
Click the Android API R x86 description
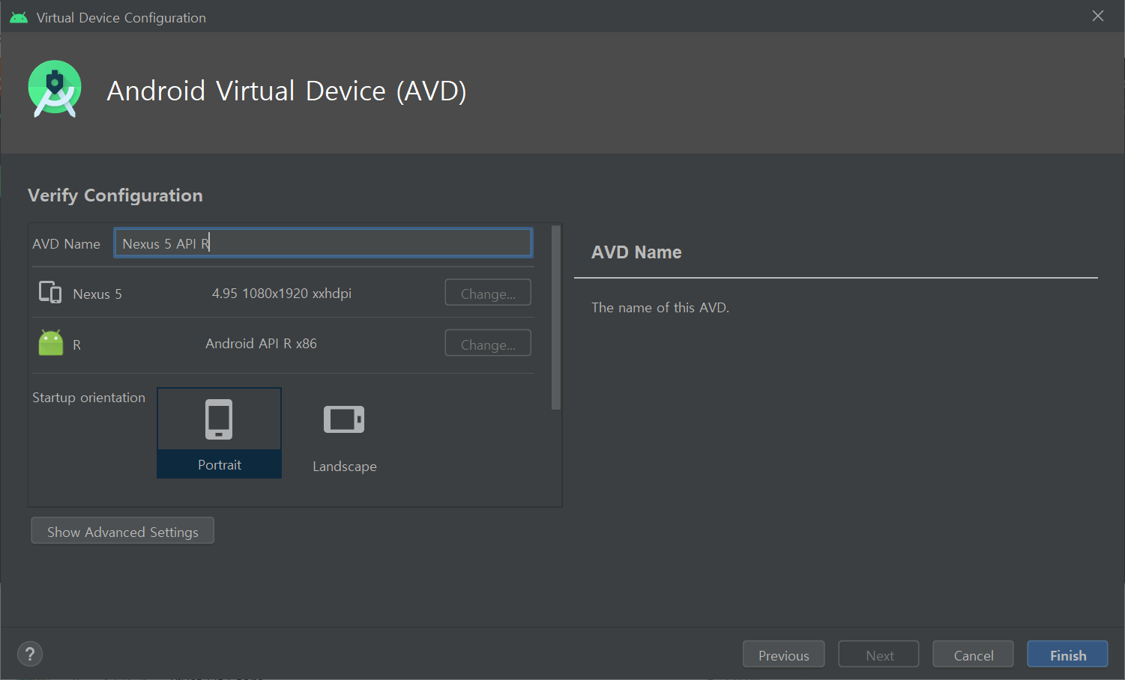point(261,344)
